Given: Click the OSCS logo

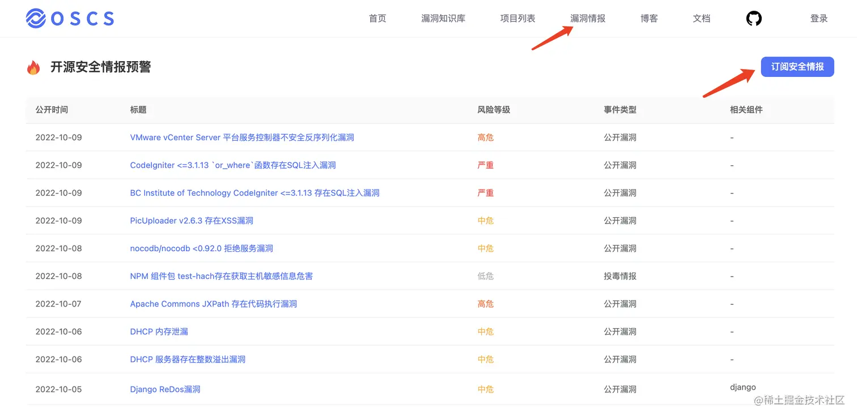Looking at the screenshot, I should pyautogui.click(x=69, y=18).
